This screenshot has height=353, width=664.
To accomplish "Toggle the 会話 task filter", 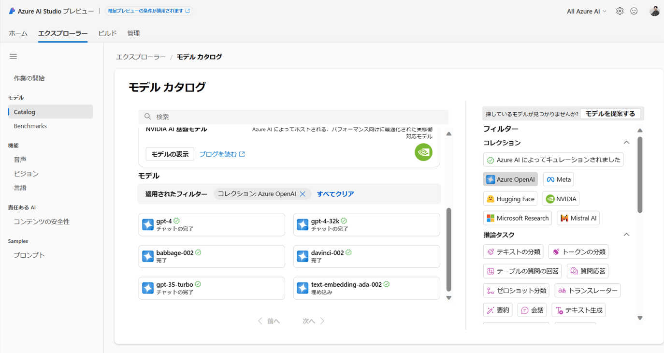I will 532,310.
